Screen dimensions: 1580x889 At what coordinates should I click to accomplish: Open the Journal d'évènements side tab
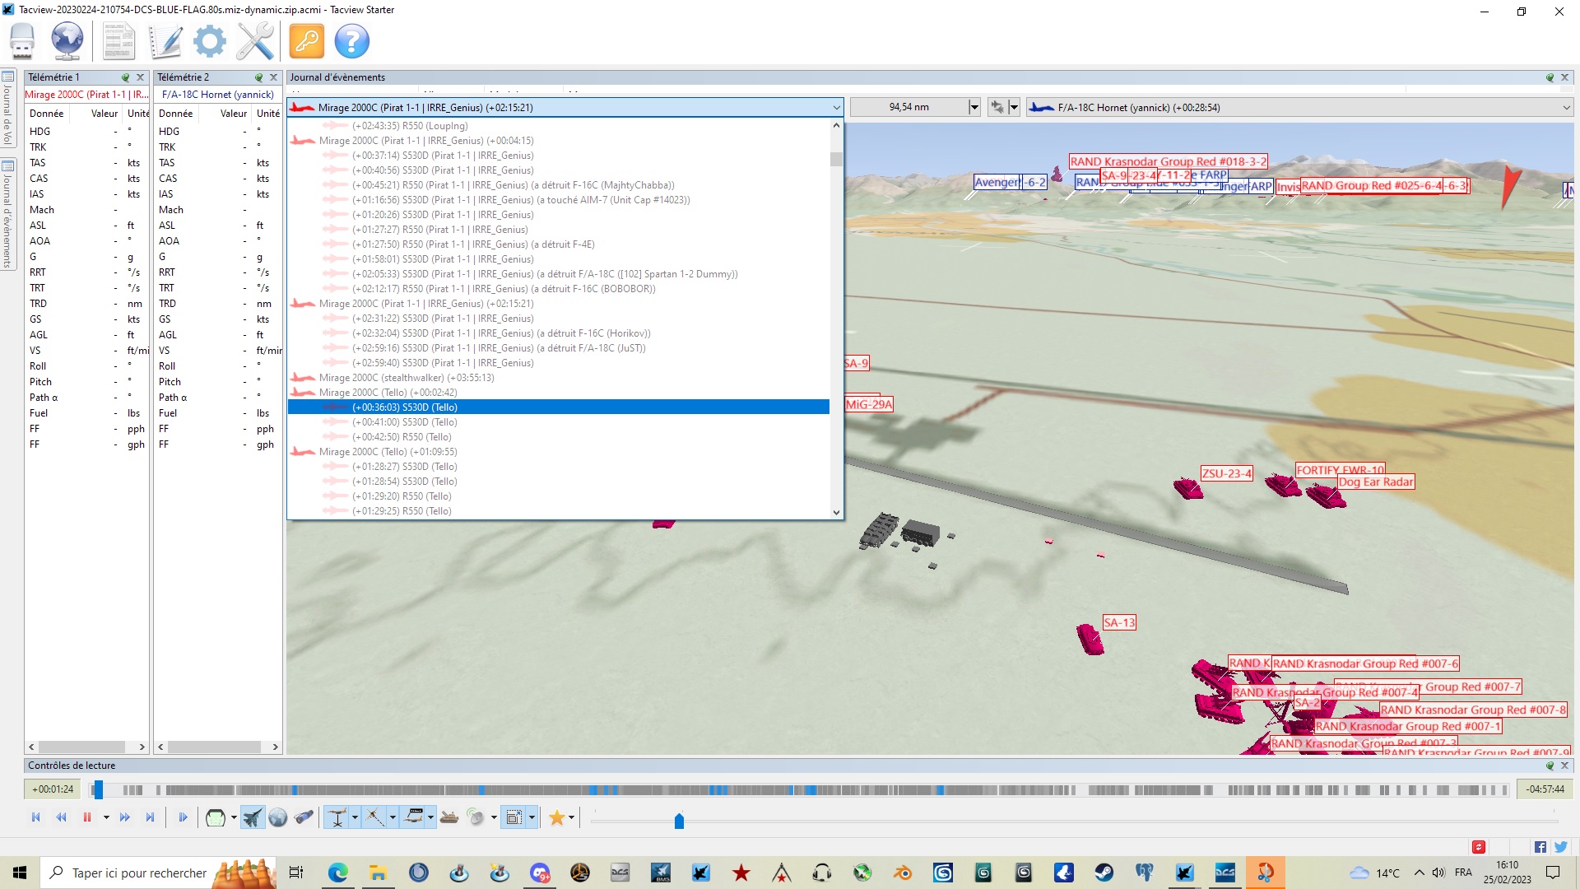(7, 214)
